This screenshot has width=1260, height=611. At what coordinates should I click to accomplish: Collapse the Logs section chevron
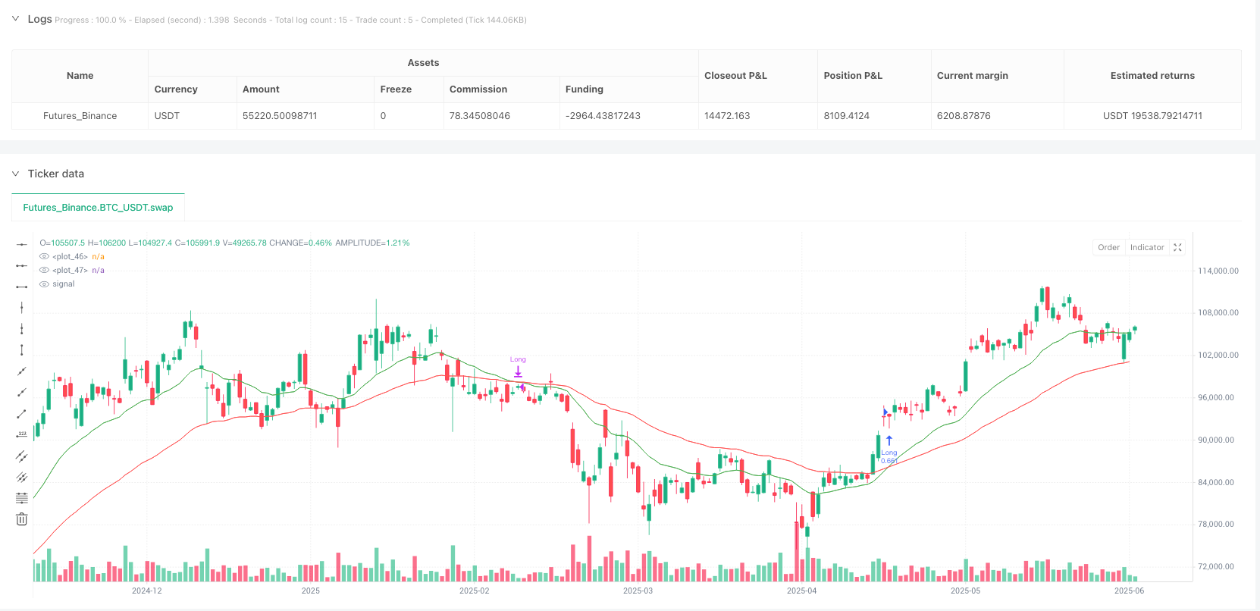coord(15,19)
